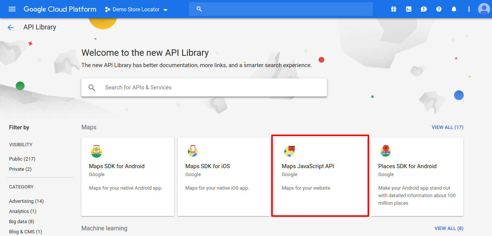Activate Cloud Shell terminal icon
This screenshot has height=236, width=492.
click(x=409, y=9)
